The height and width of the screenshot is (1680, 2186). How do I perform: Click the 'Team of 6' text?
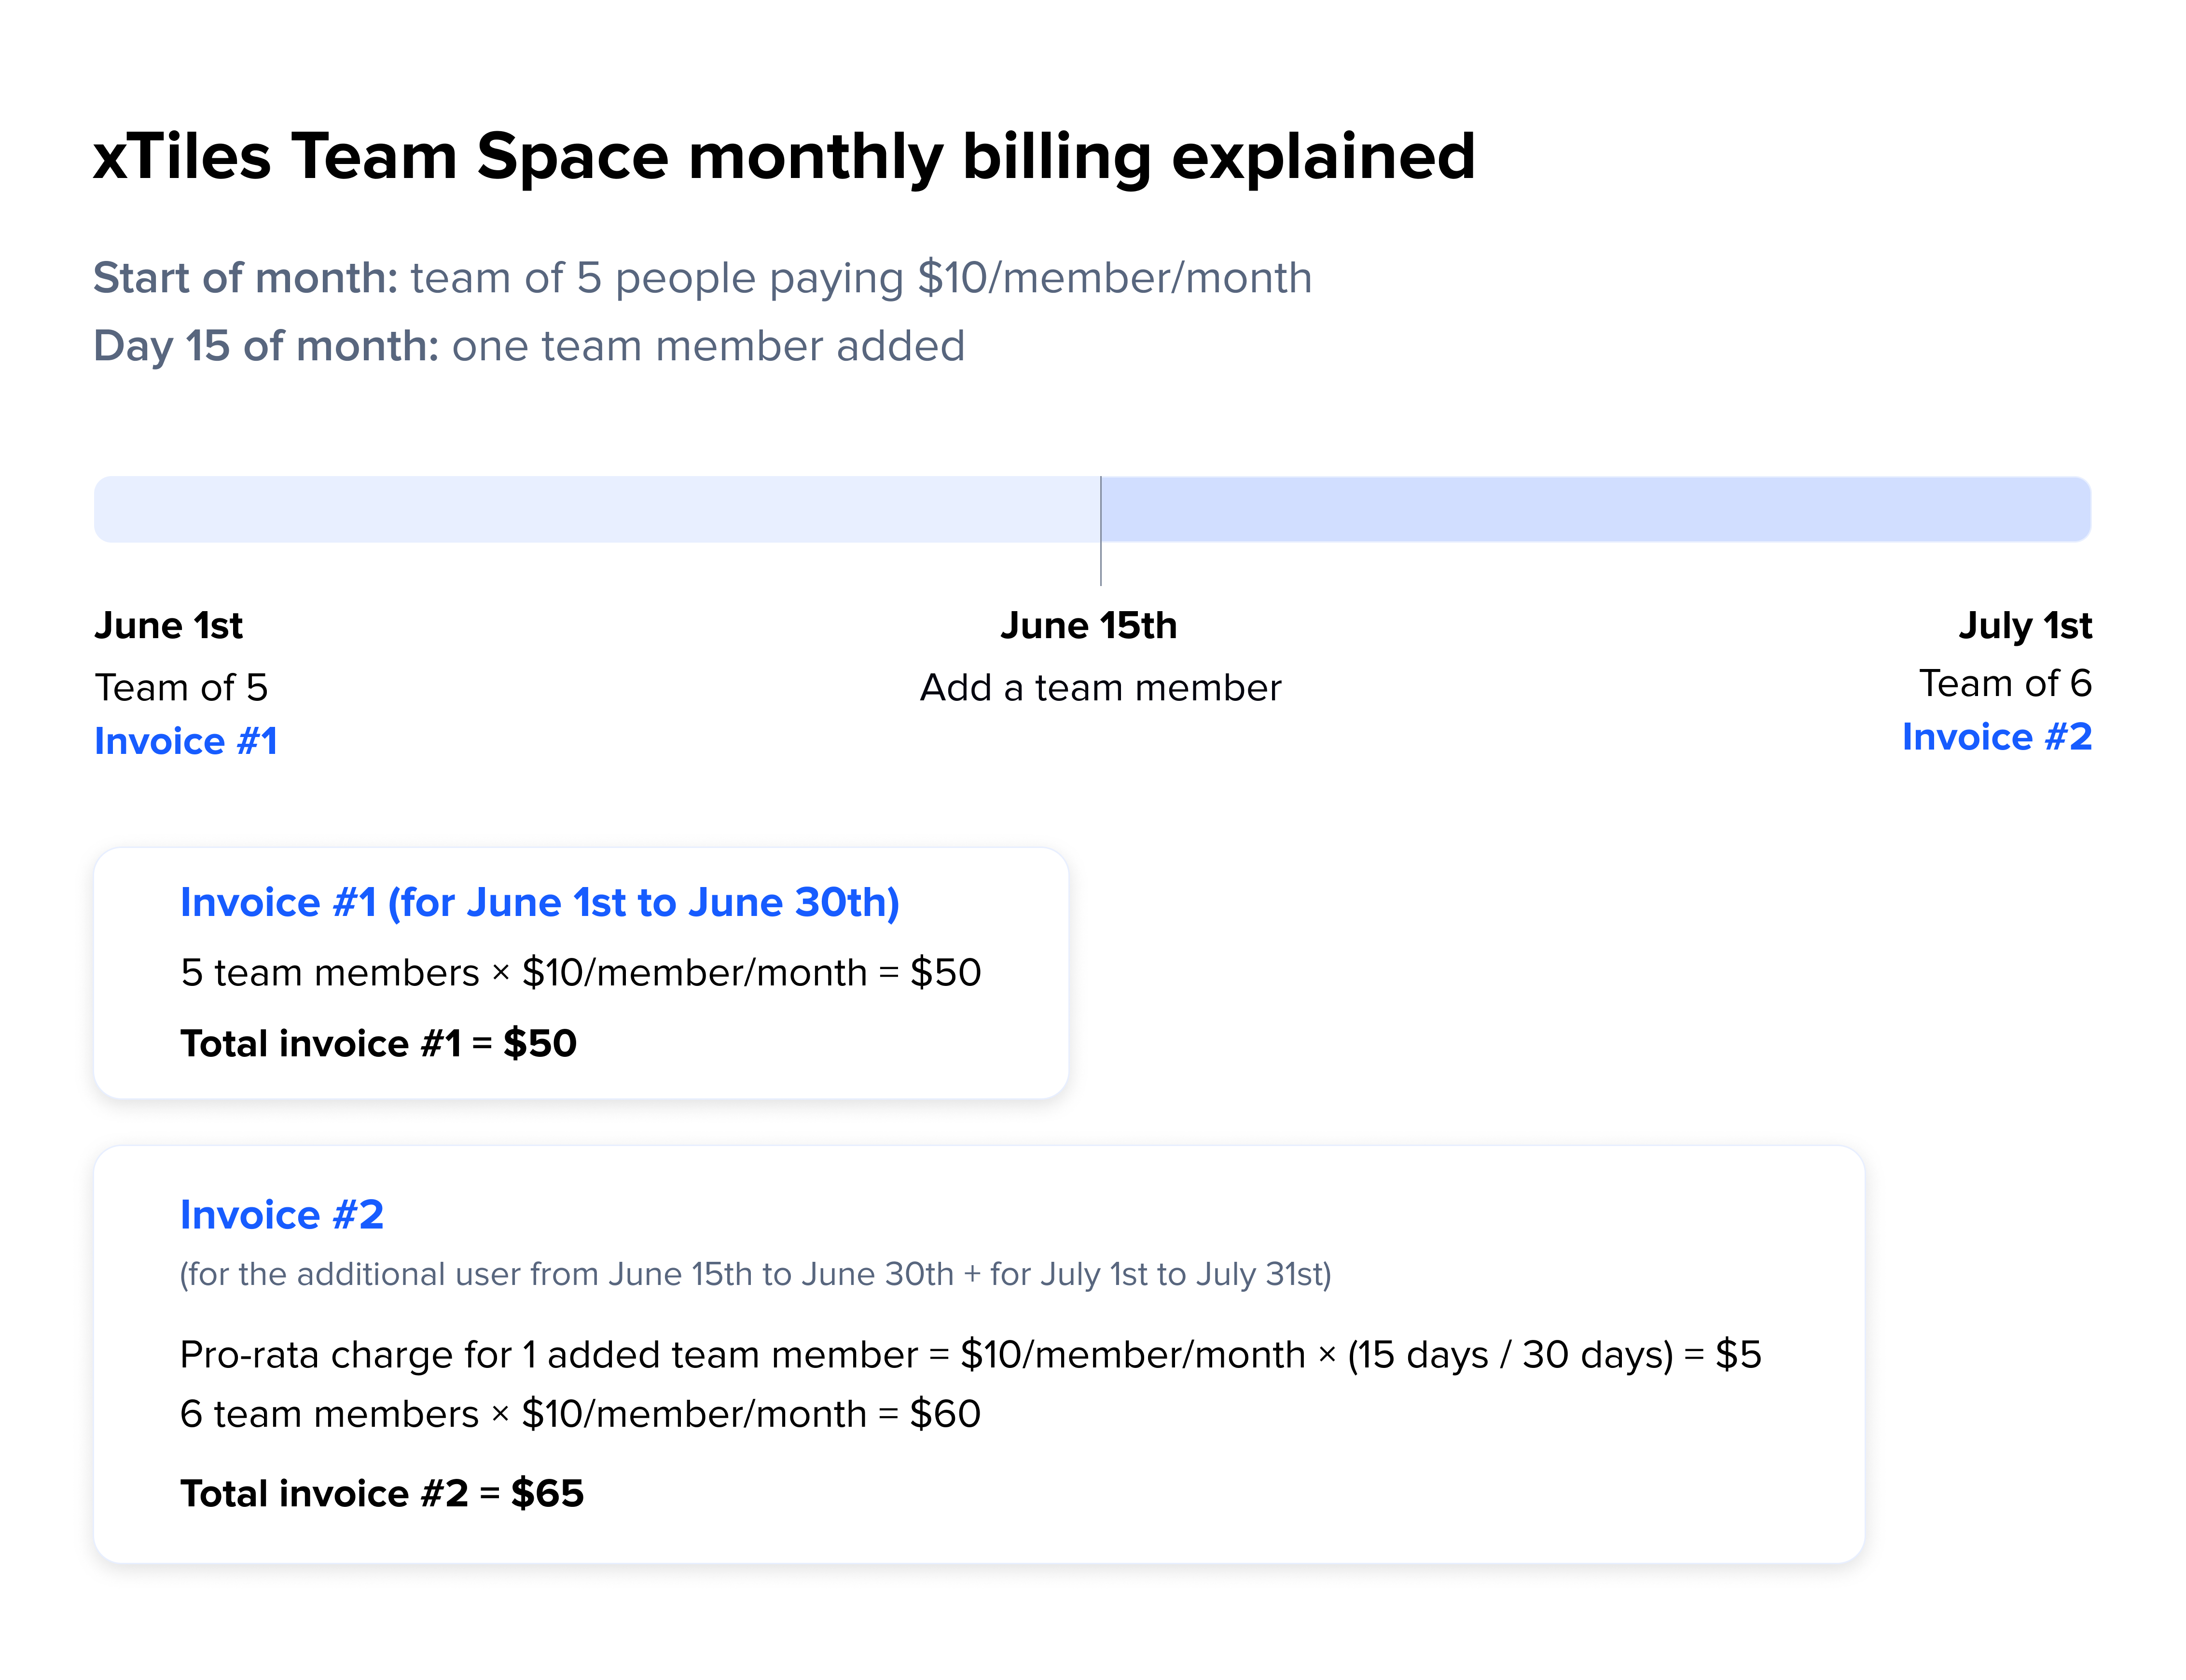(x=2005, y=683)
